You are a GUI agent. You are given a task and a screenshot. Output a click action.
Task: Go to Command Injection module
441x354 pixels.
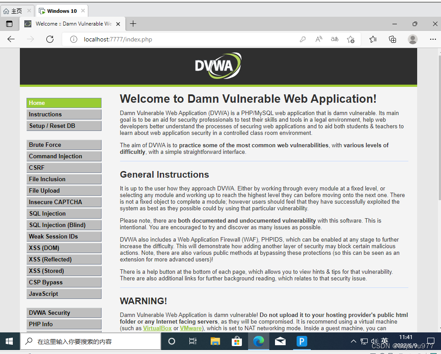(64, 156)
